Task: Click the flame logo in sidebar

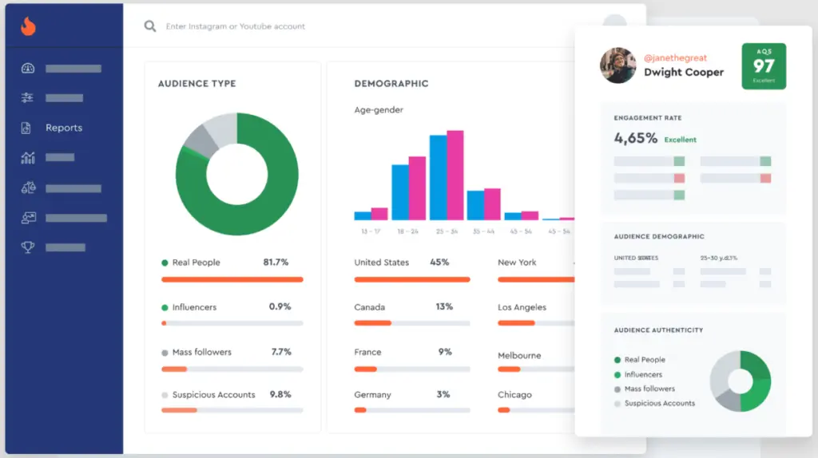Action: click(29, 26)
